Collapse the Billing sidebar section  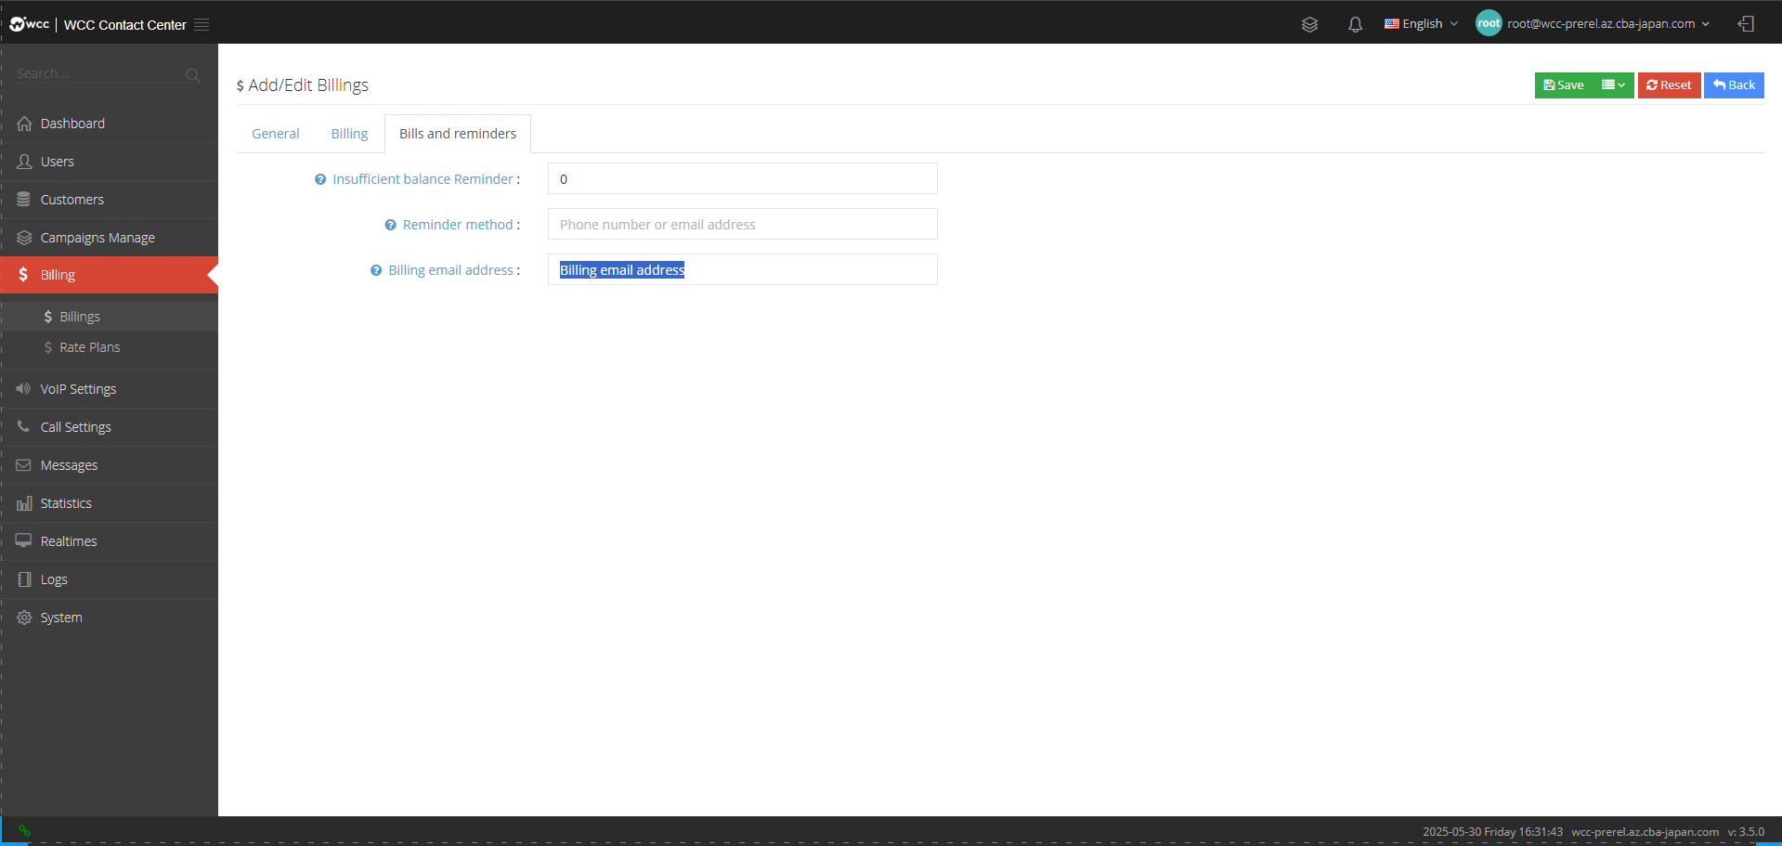point(109,275)
